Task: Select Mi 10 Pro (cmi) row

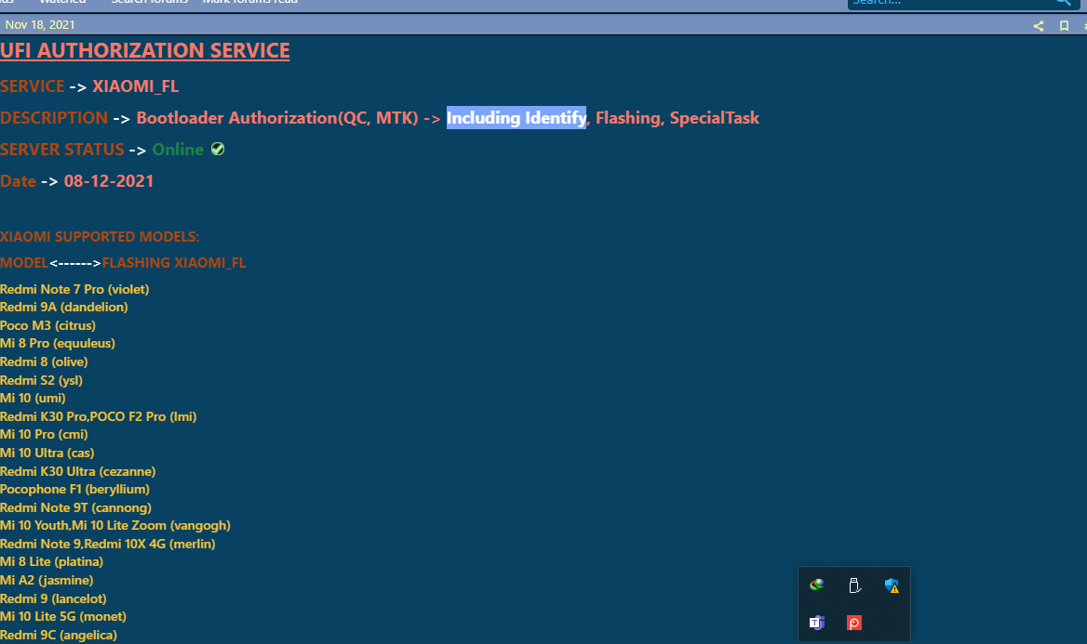Action: 45,435
